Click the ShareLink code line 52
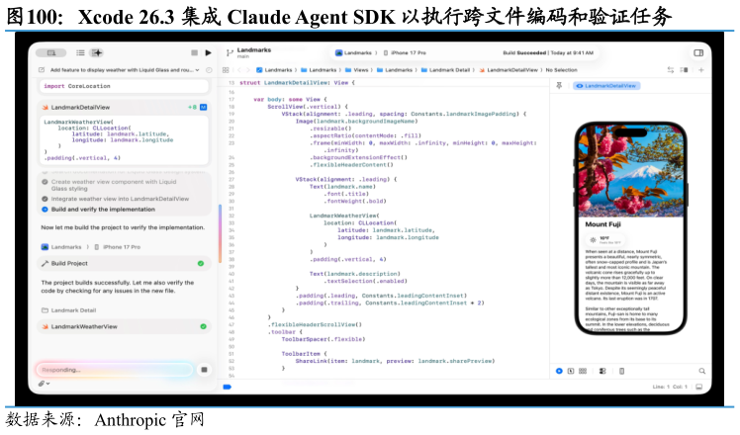 pyautogui.click(x=395, y=361)
